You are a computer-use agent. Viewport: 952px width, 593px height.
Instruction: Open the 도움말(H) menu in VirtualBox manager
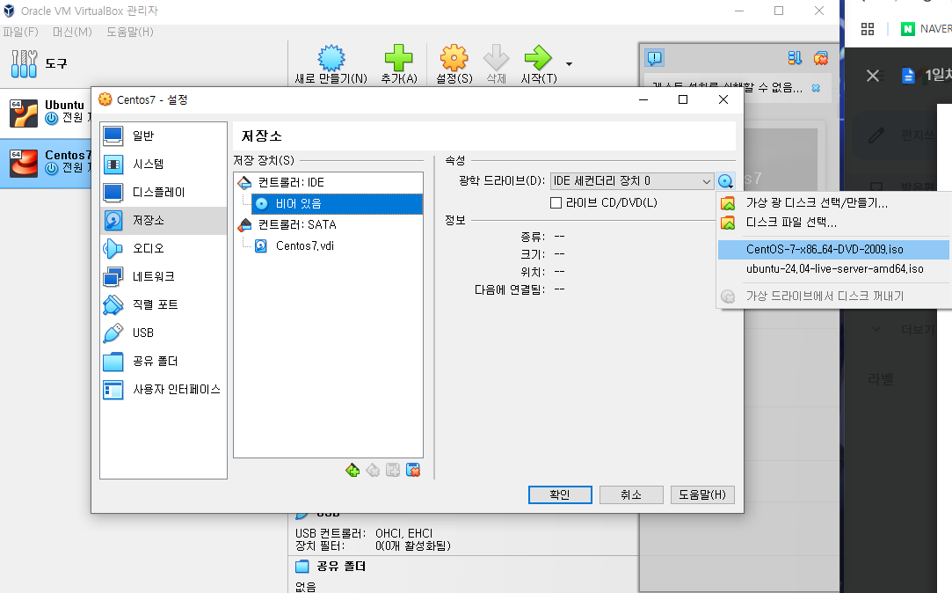tap(130, 32)
